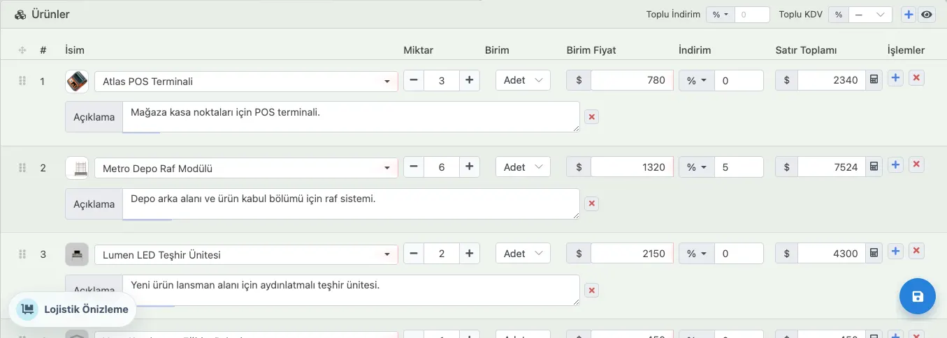
Task: Increase quantity for Atlas POS Terminali
Action: pos(469,80)
